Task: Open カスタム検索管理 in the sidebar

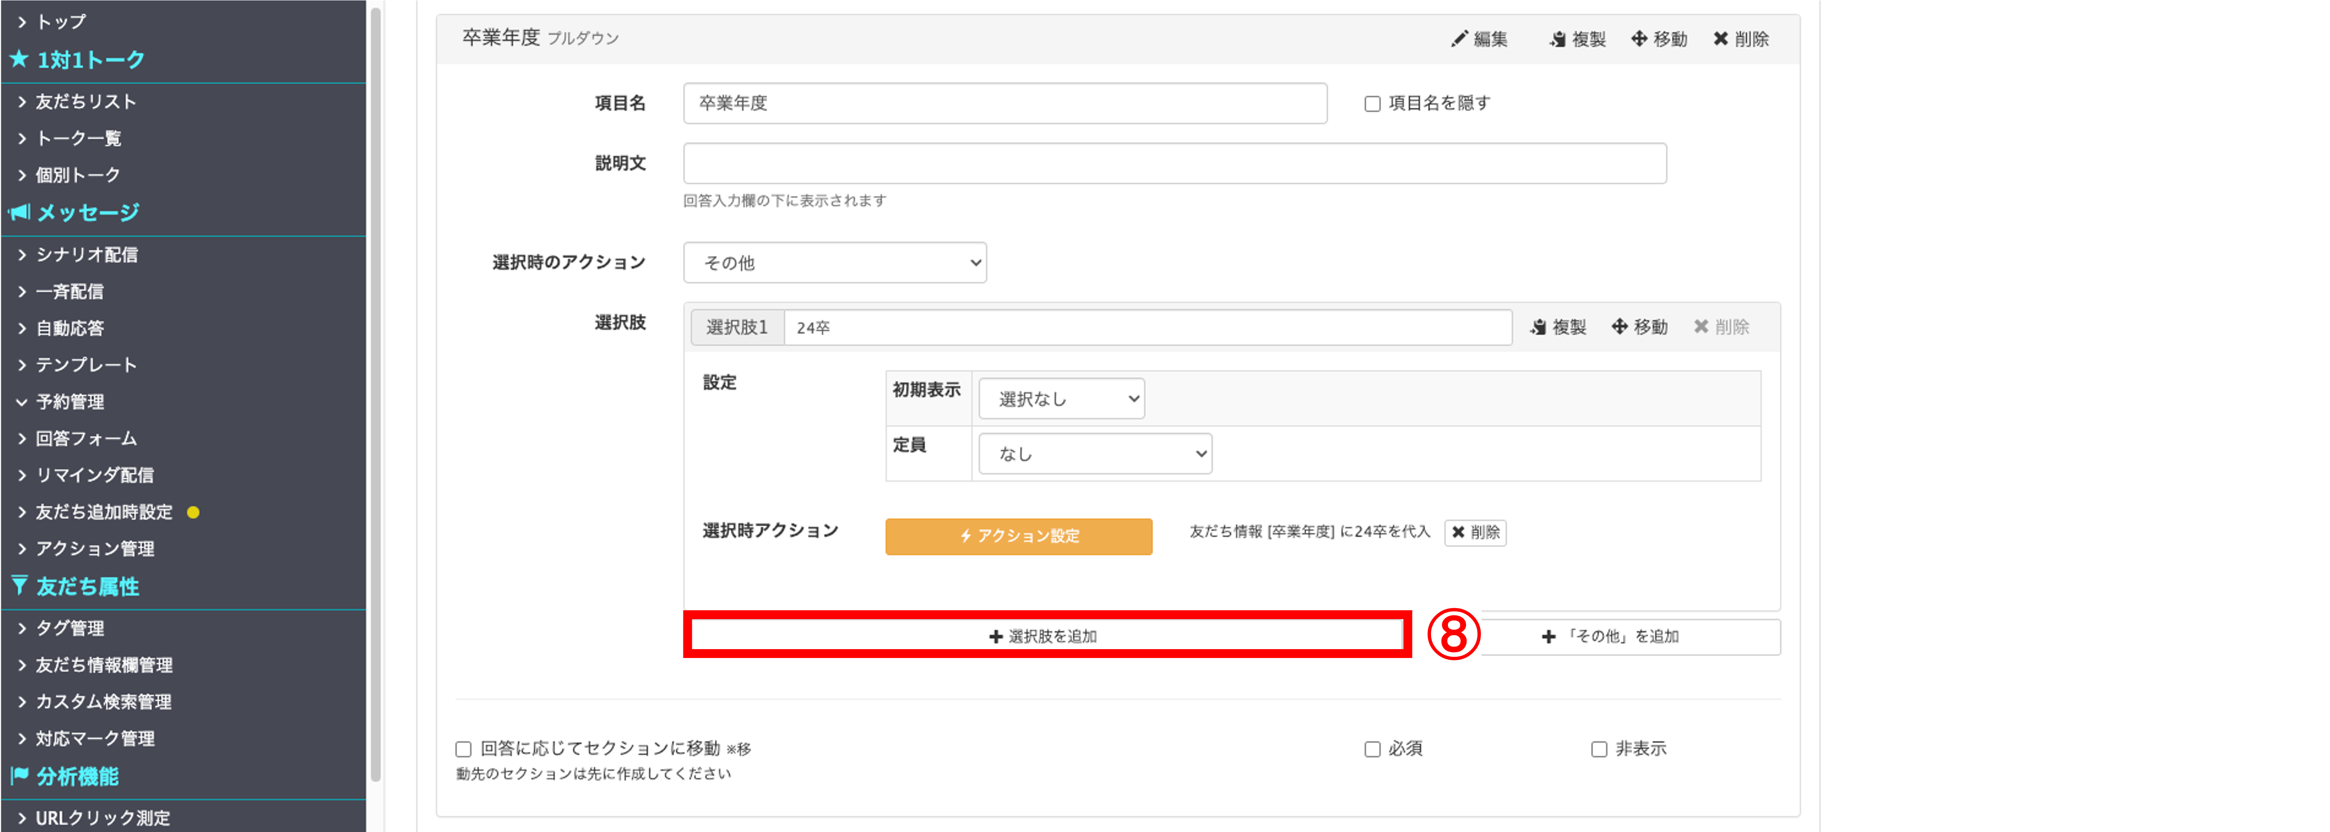Action: tap(103, 701)
